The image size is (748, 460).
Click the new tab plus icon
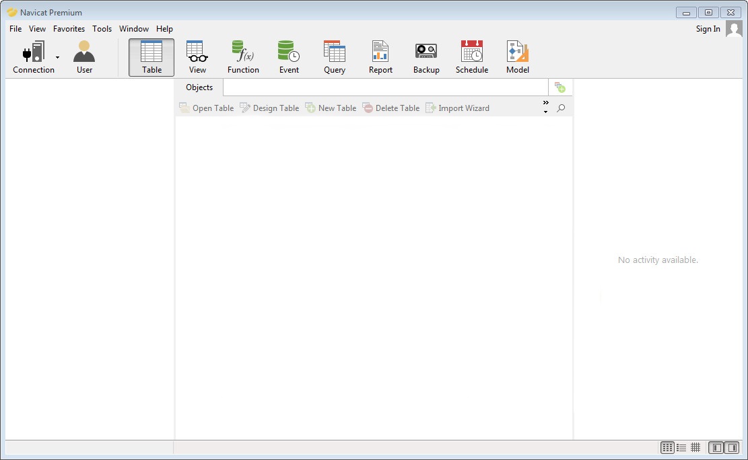pyautogui.click(x=560, y=87)
